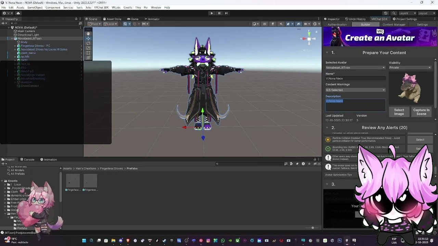Open the GameObject menu

pos(35,7)
